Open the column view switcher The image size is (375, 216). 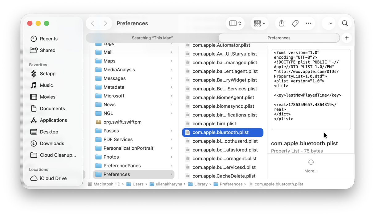pyautogui.click(x=235, y=23)
